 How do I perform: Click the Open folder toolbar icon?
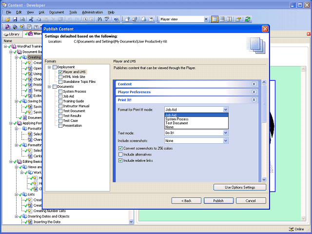(x=8, y=19)
